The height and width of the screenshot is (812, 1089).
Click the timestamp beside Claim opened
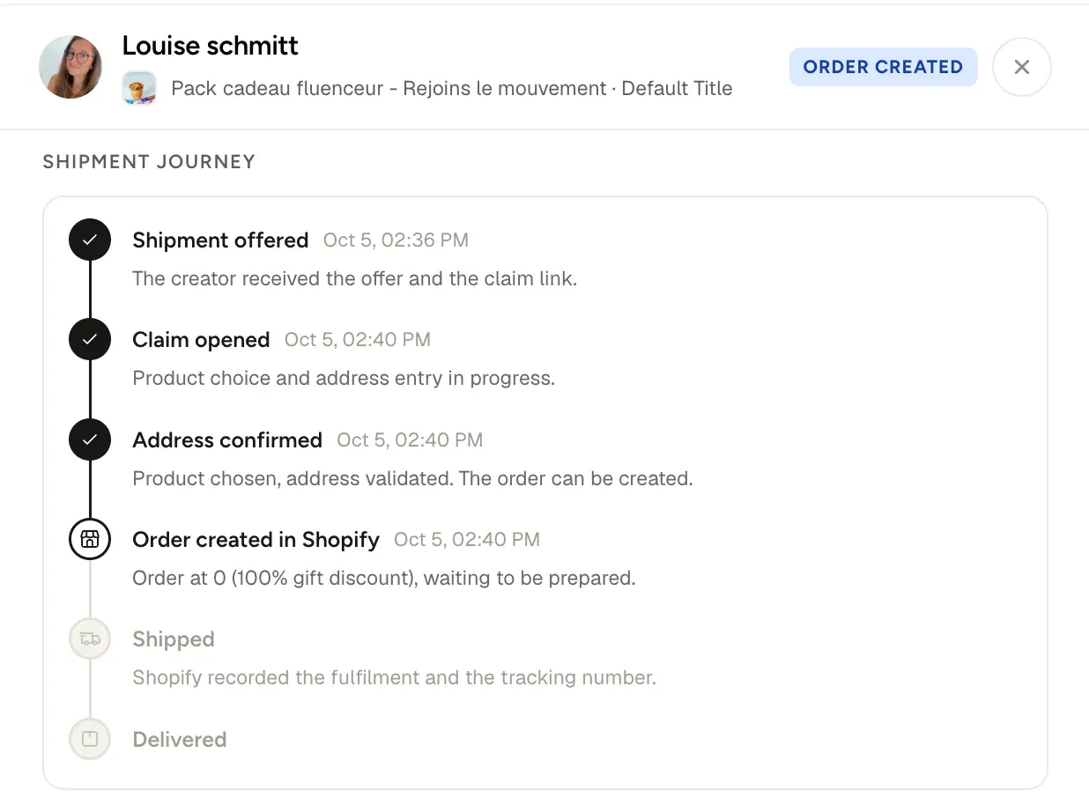pos(358,340)
